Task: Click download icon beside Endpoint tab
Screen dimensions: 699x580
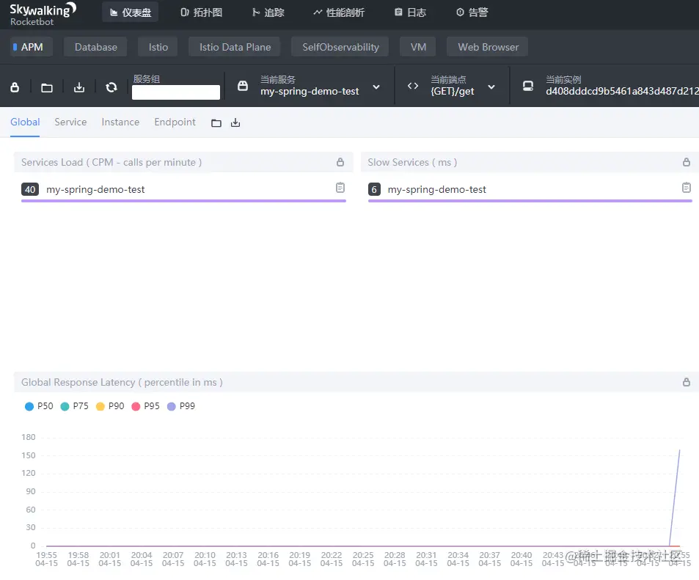Action: 235,122
